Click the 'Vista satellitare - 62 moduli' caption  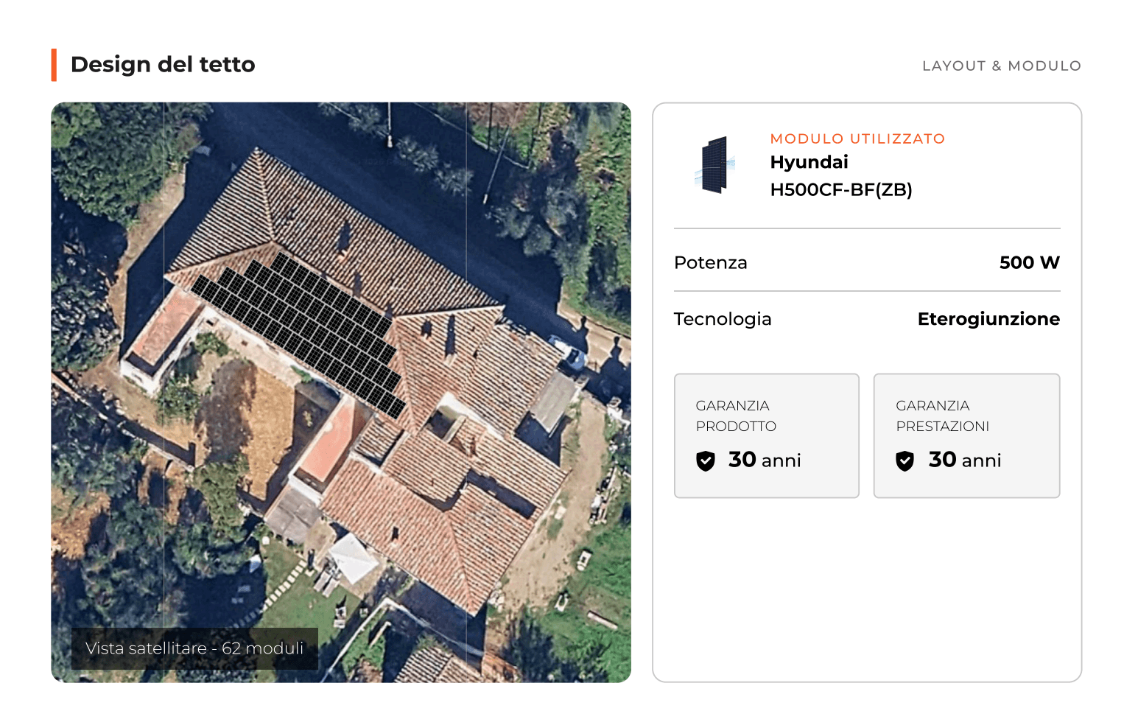point(194,648)
